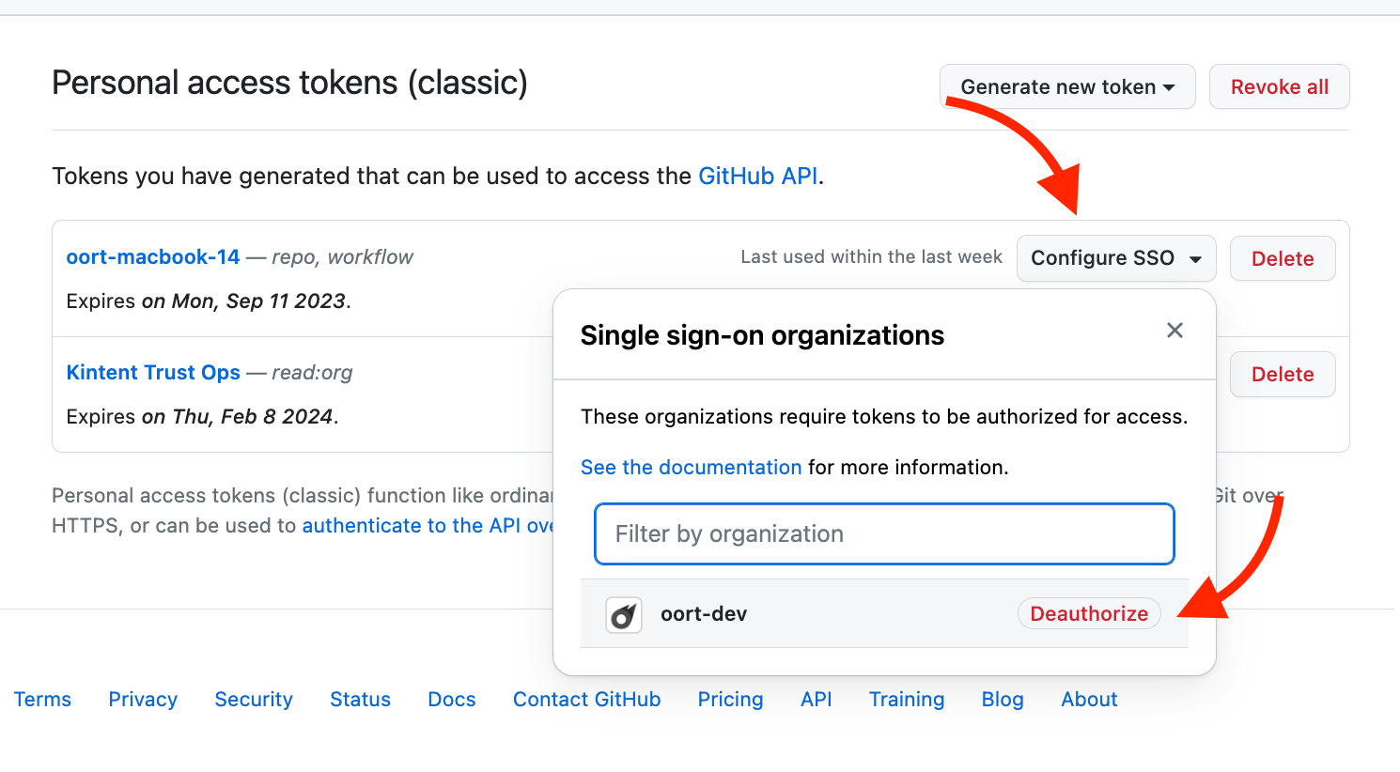
Task: Click the authenticate to the API link
Action: (x=428, y=526)
